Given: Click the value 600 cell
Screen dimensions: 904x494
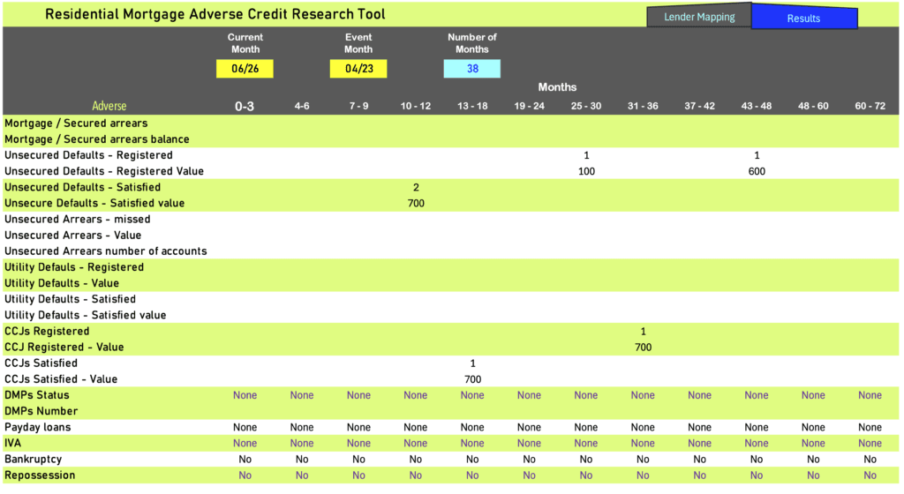Looking at the screenshot, I should pos(757,171).
